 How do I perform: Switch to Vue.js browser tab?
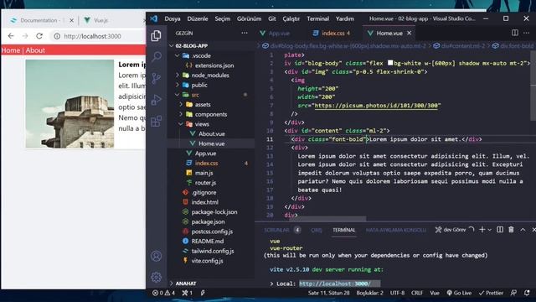pyautogui.click(x=100, y=20)
